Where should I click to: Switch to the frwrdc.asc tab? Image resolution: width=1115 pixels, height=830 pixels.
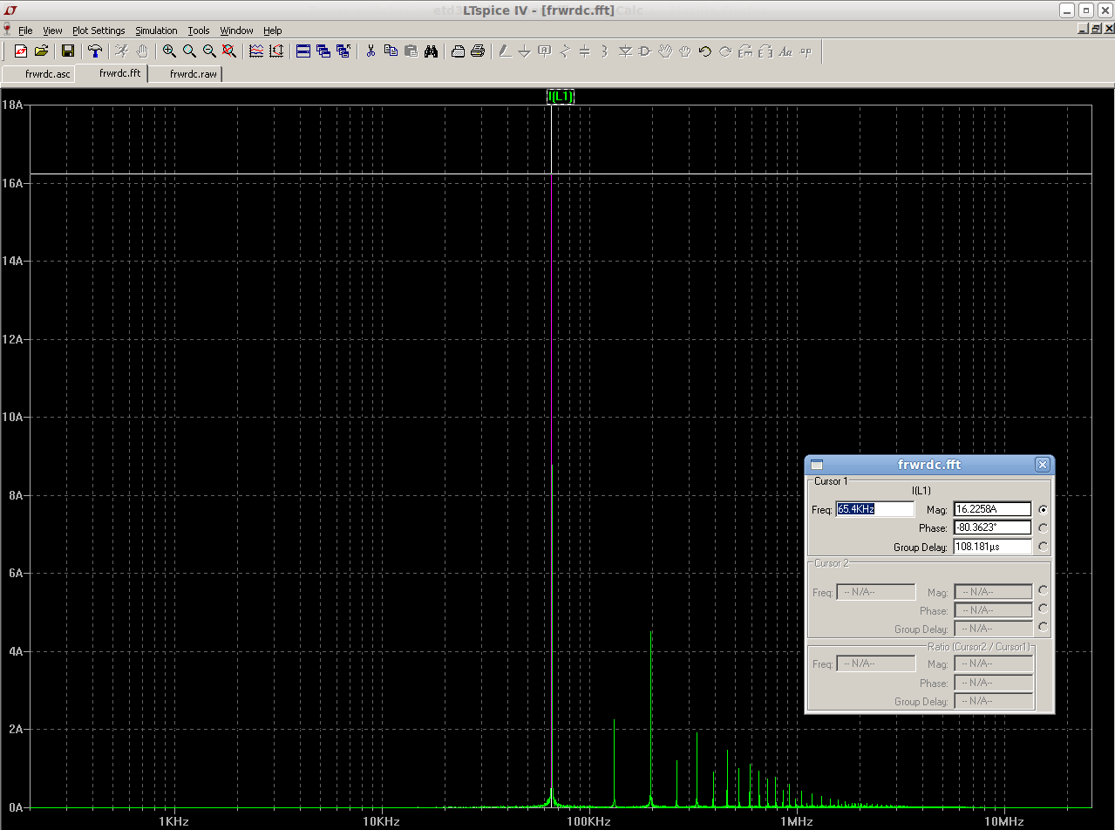coord(48,74)
